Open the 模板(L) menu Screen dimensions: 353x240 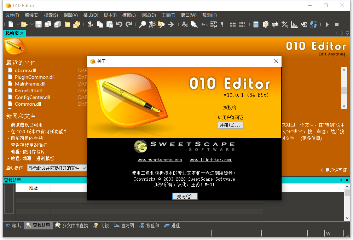click(129, 15)
